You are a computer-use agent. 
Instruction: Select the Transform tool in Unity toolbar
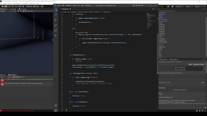[x=19, y=6]
